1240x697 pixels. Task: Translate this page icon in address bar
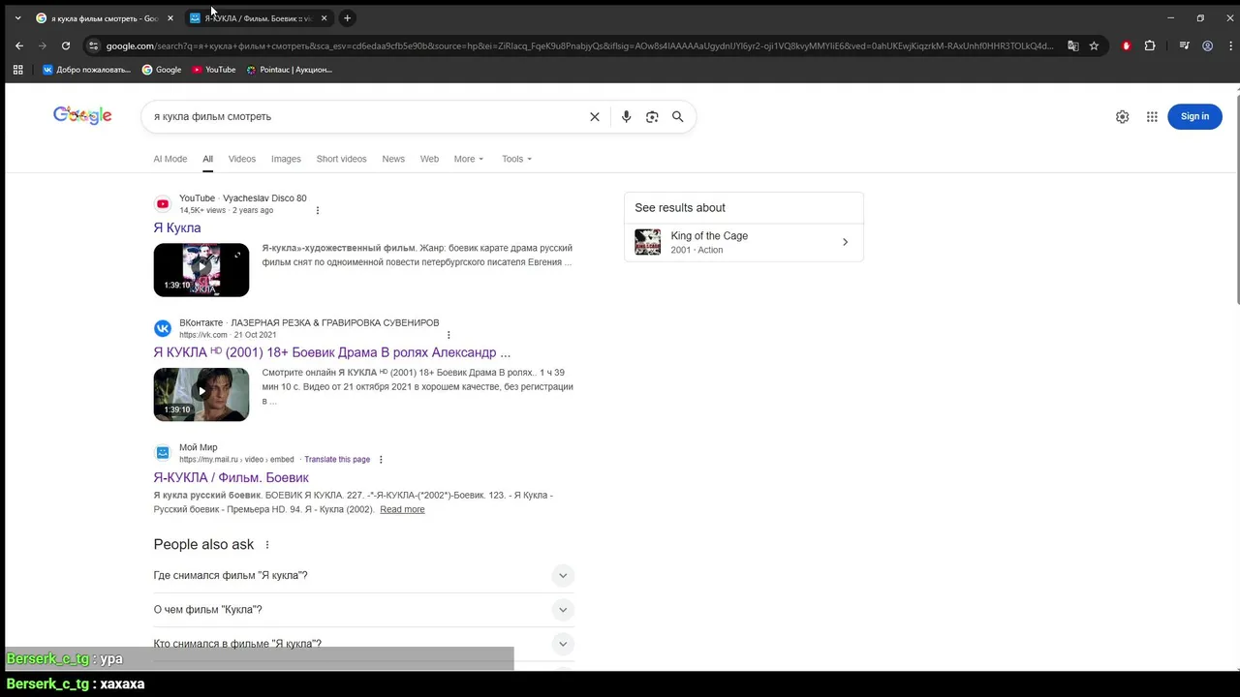pos(1073,45)
